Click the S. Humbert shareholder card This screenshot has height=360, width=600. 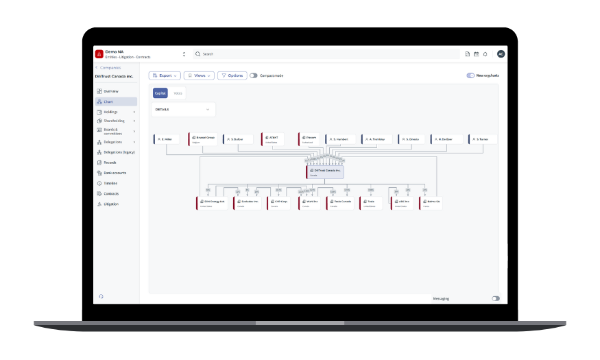[x=341, y=139]
